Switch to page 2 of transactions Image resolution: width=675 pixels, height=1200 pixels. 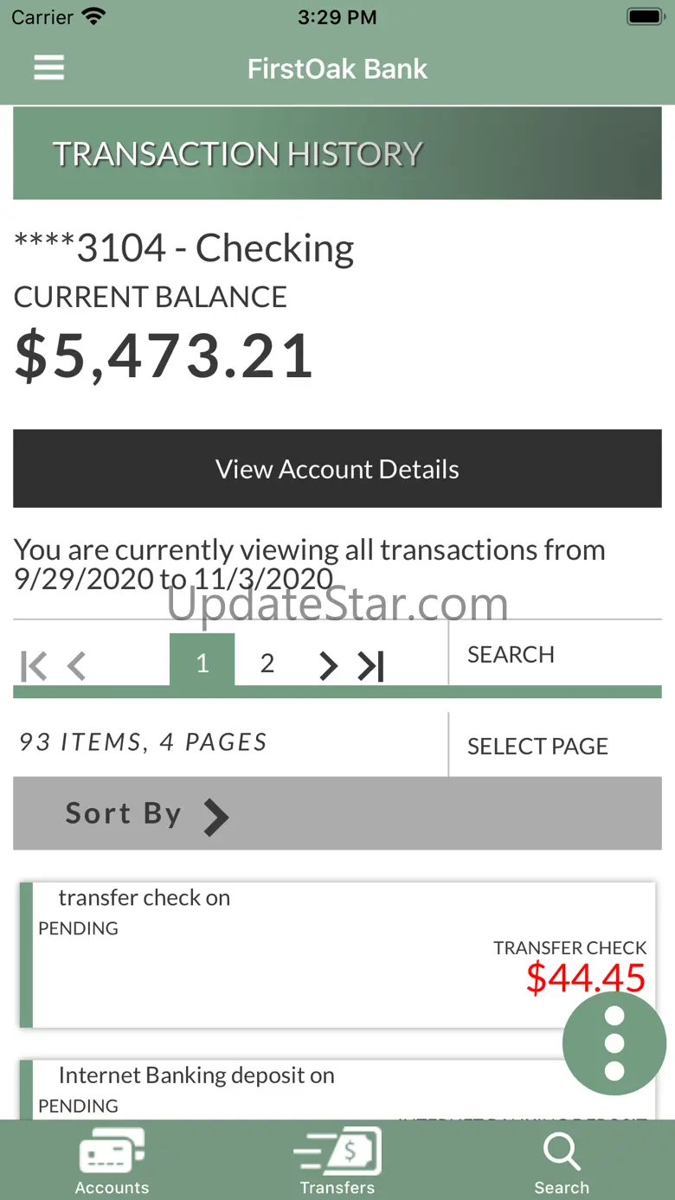(267, 663)
